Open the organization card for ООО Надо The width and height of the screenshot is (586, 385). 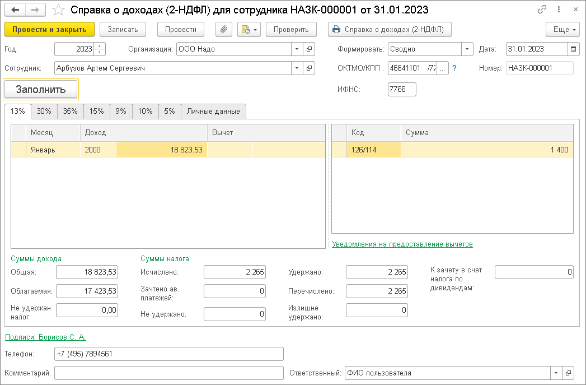click(x=310, y=49)
